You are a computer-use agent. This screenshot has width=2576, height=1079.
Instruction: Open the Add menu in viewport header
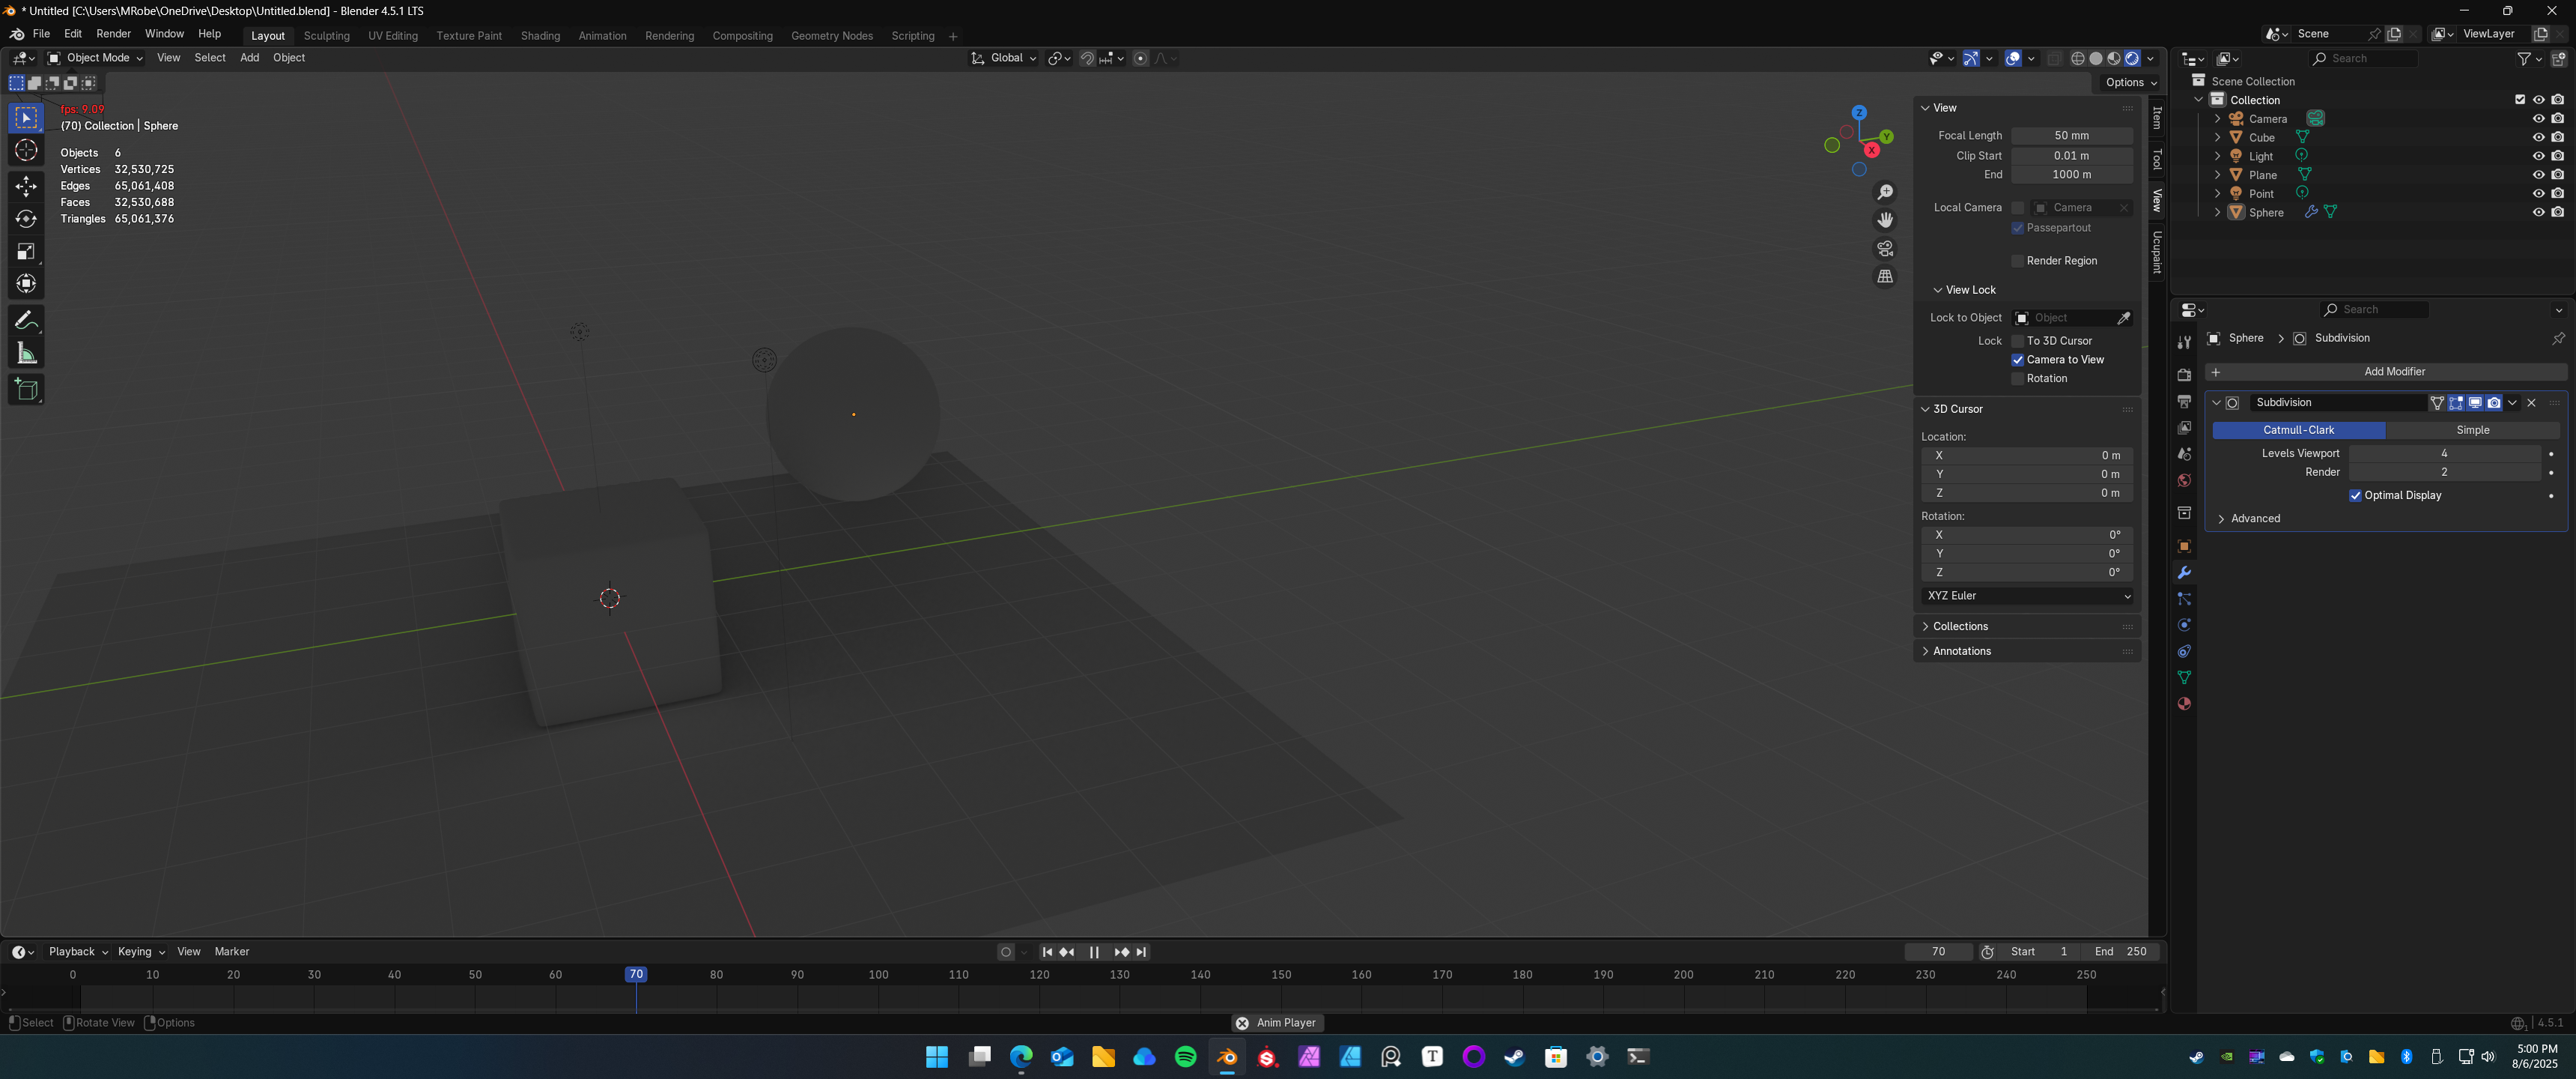coord(249,58)
